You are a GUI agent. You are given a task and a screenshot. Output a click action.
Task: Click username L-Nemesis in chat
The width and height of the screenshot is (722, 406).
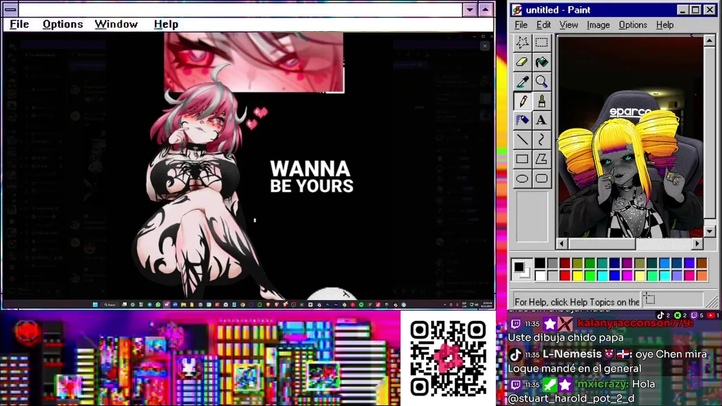(572, 354)
